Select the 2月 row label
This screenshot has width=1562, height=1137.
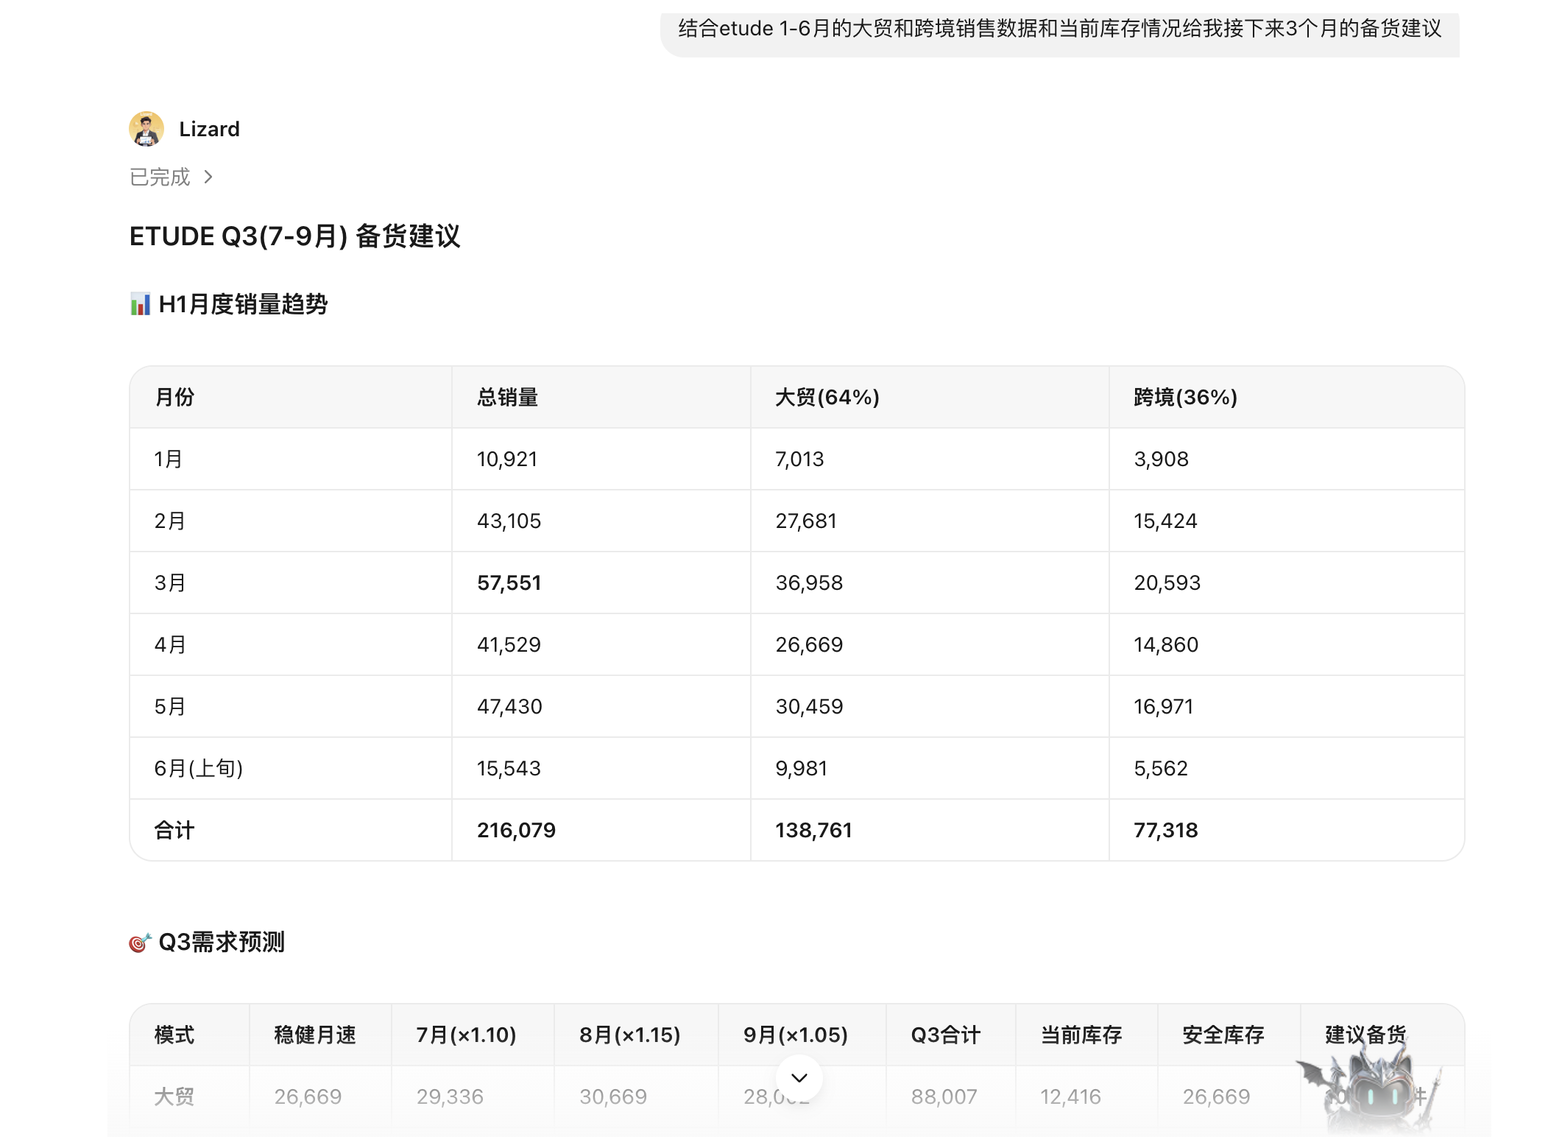tap(169, 521)
